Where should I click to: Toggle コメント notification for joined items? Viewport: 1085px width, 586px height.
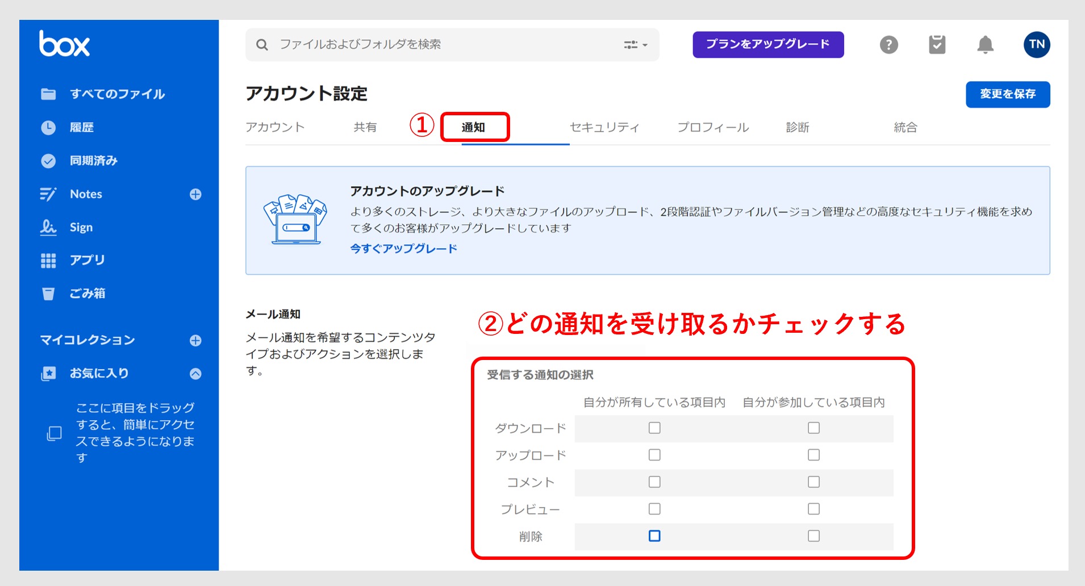click(813, 482)
